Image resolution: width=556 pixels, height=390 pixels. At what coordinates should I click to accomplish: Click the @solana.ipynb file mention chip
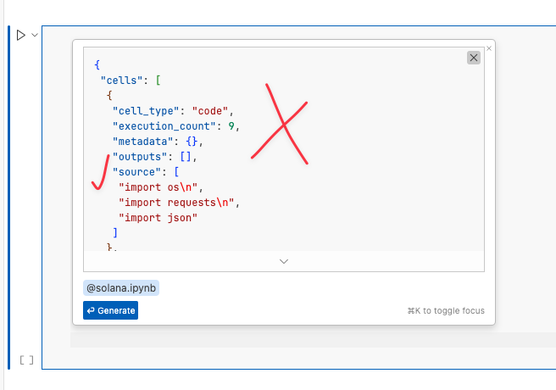[x=121, y=288]
